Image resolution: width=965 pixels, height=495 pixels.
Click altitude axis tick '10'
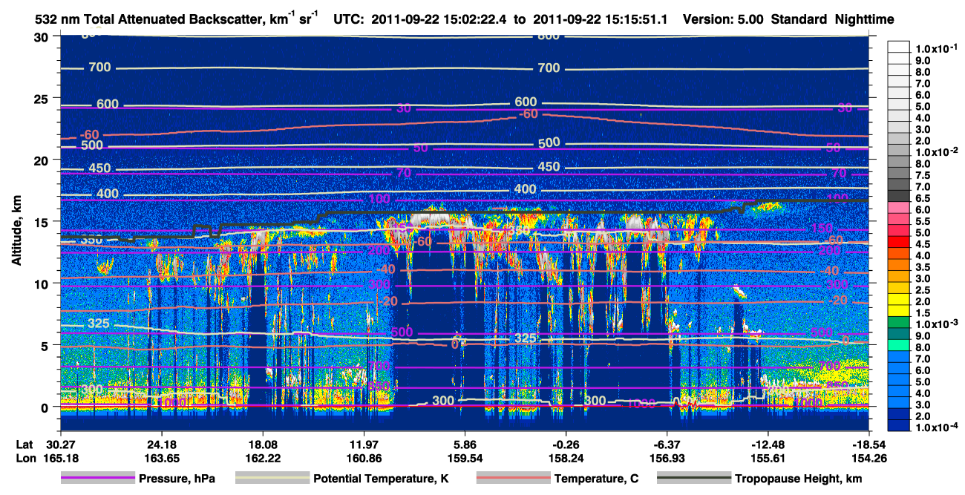pos(42,283)
